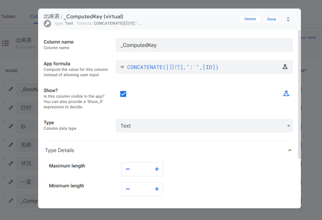The width and height of the screenshot is (322, 220).
Task: Click the App formula CONCATENATE field
Action: coord(204,67)
